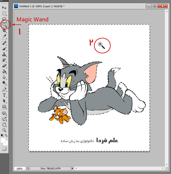This screenshot has width=171, height=174.
Task: Swap foreground and background colors
Action: tap(6, 136)
